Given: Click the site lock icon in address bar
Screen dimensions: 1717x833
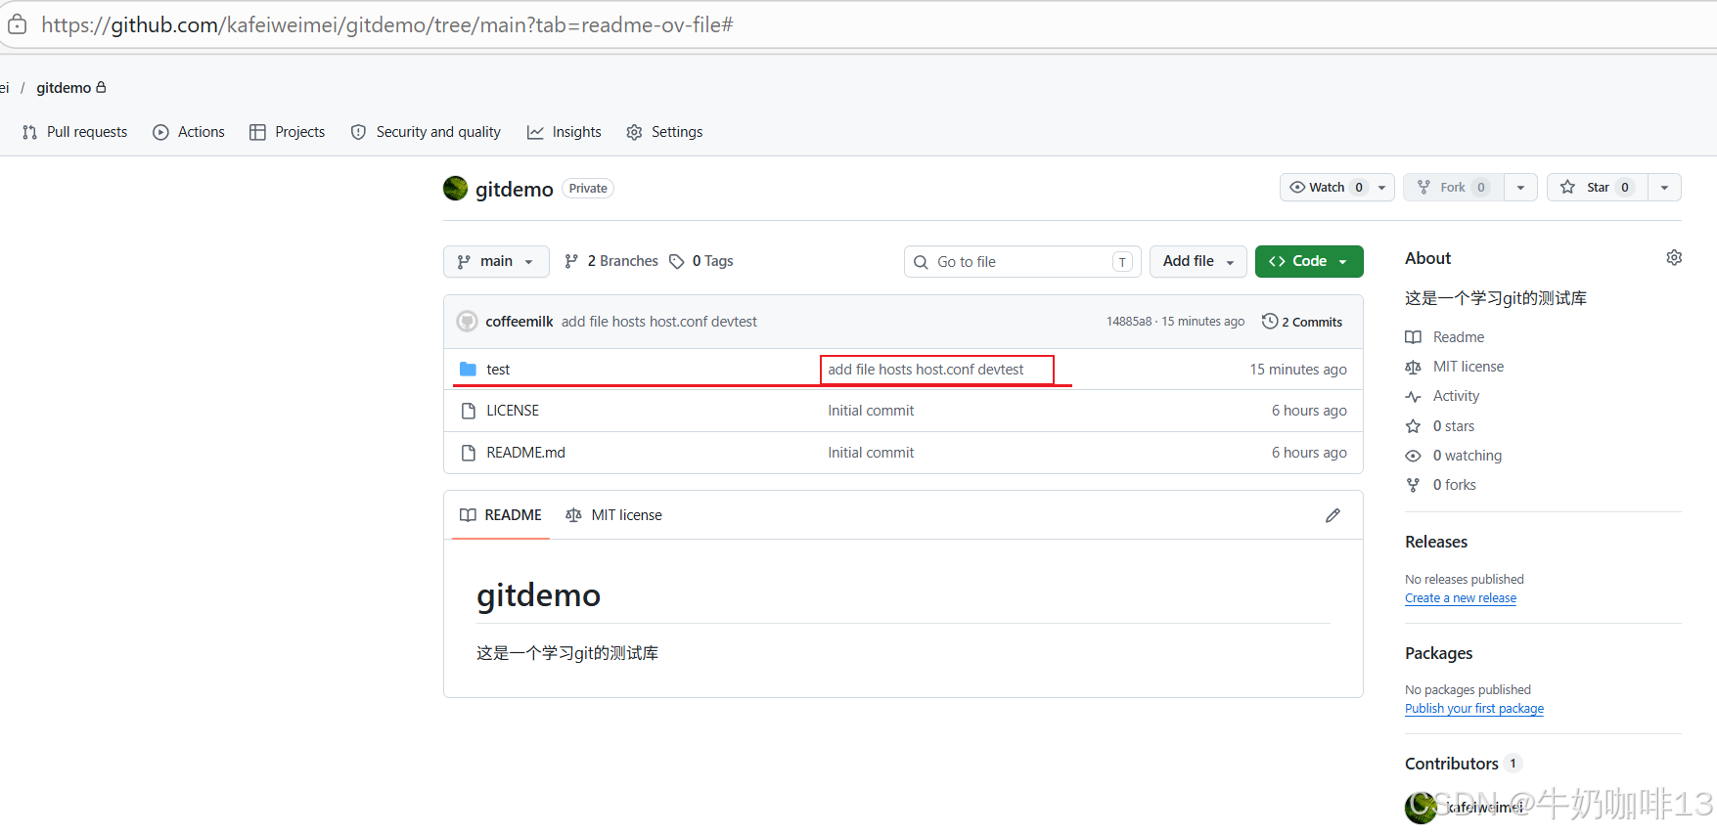Looking at the screenshot, I should click(x=18, y=24).
